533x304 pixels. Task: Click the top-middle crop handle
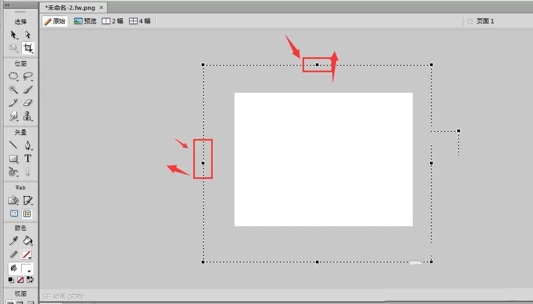[317, 65]
